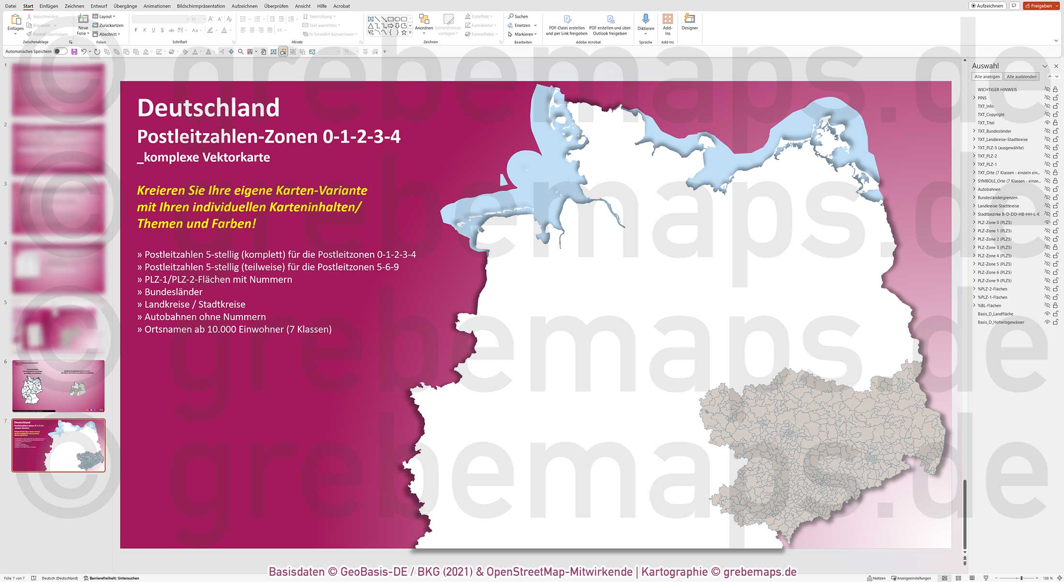Open the Animationen ribbon tab

156,6
